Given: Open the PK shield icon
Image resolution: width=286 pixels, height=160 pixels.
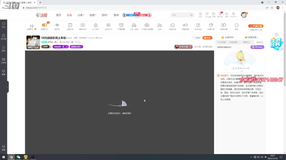Looking at the screenshot, I should point(108,25).
